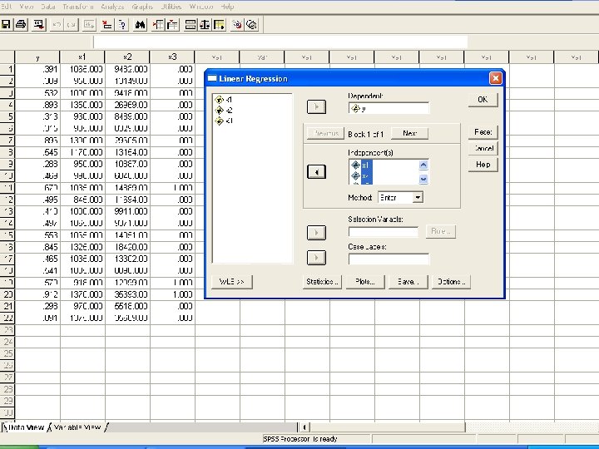The image size is (599, 449).
Task: Click the Undo toolbar icon
Action: [57, 25]
